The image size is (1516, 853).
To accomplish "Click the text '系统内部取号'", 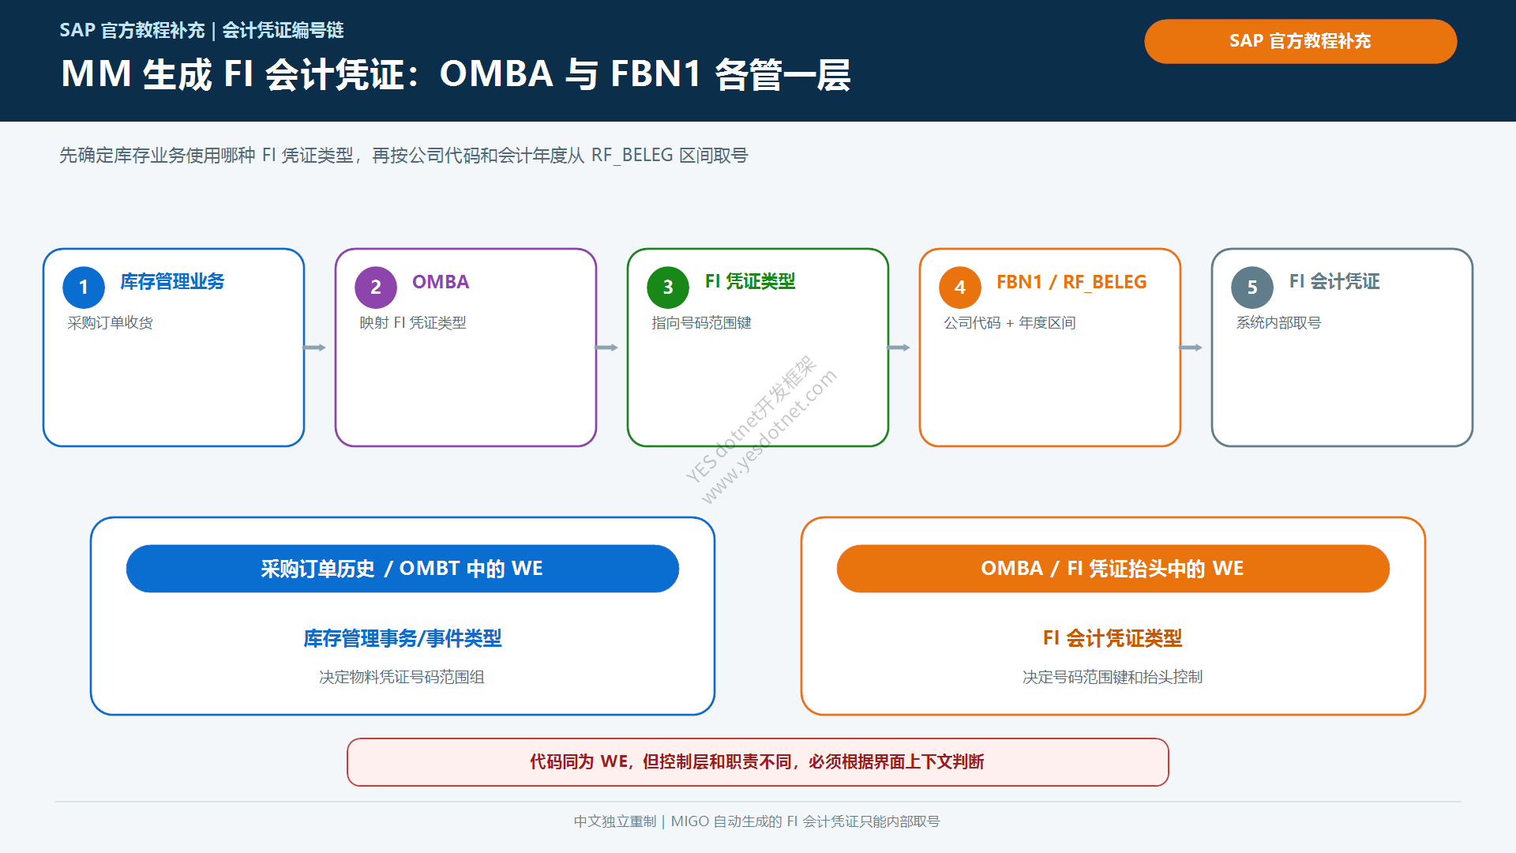I will coord(1278,323).
